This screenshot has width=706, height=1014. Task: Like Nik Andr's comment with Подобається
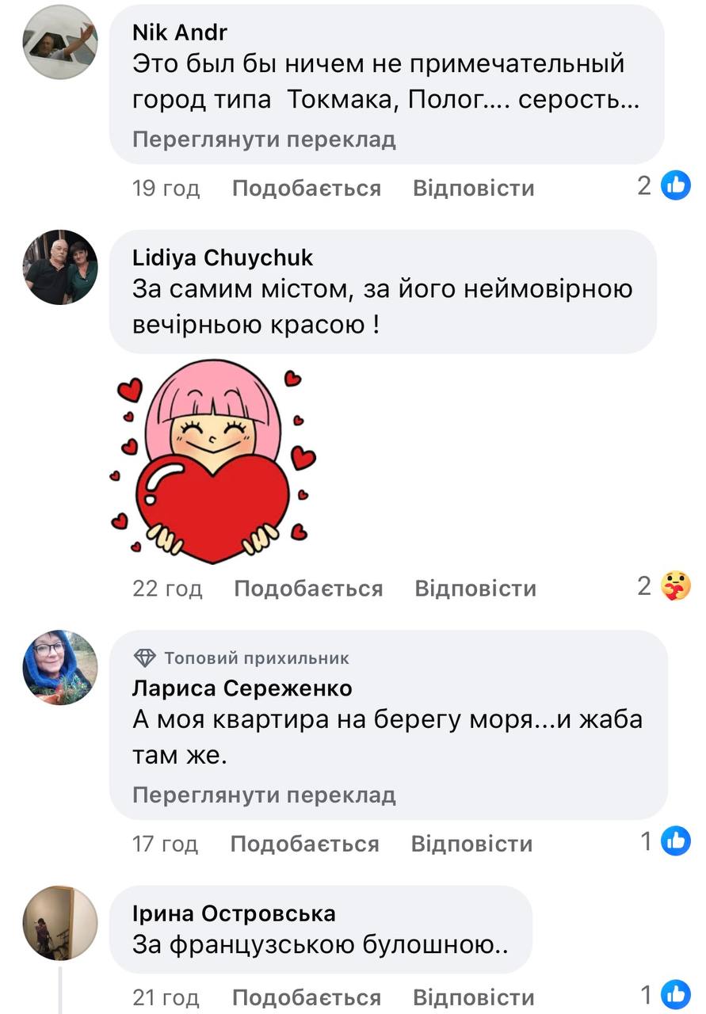click(x=307, y=188)
